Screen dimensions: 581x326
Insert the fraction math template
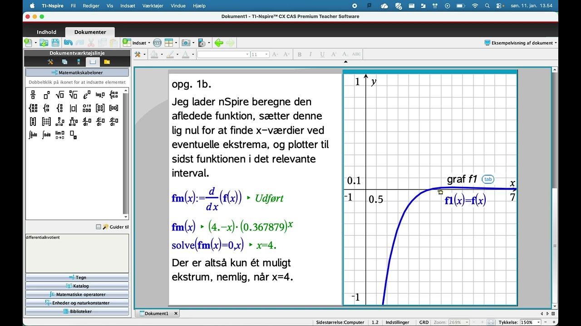[33, 95]
